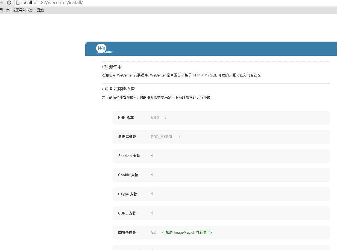Image resolution: width=337 pixels, height=250 pixels.
Task: Click the check mark in PHP 版本 row
Action: point(166,117)
